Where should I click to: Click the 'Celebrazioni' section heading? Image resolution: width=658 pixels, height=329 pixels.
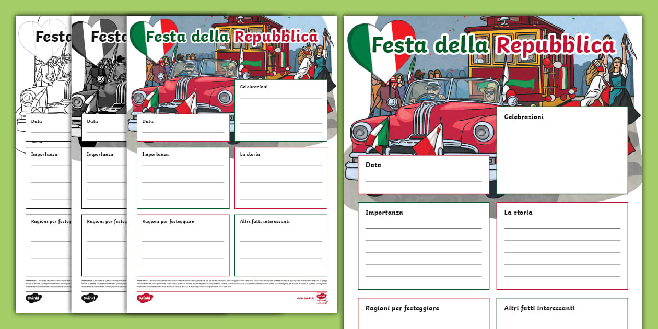524,116
